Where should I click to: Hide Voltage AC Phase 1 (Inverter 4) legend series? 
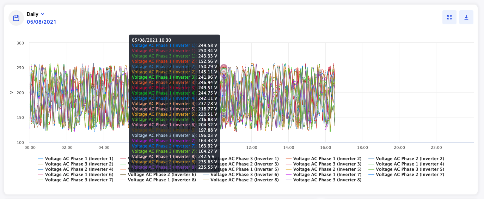(410, 164)
